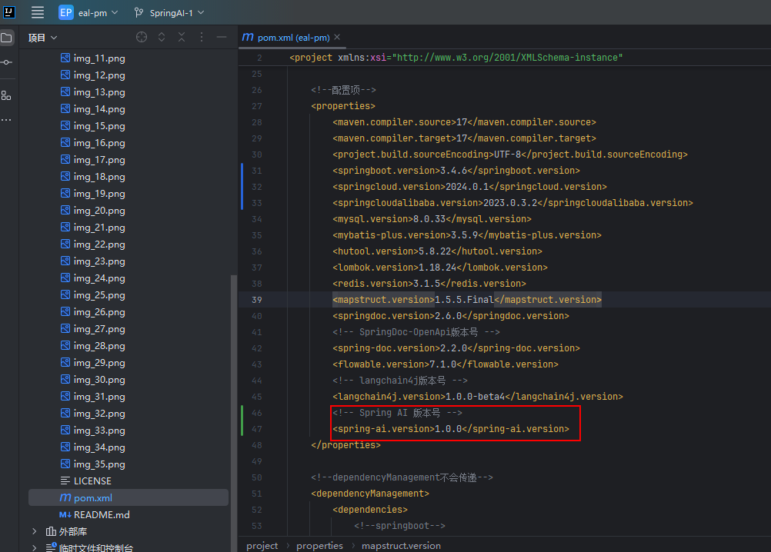
Task: Click the maven.compiler.source 17 line
Action: 464,122
